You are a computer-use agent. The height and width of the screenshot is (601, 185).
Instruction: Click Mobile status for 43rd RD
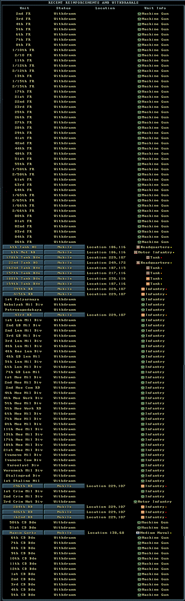tap(65, 315)
